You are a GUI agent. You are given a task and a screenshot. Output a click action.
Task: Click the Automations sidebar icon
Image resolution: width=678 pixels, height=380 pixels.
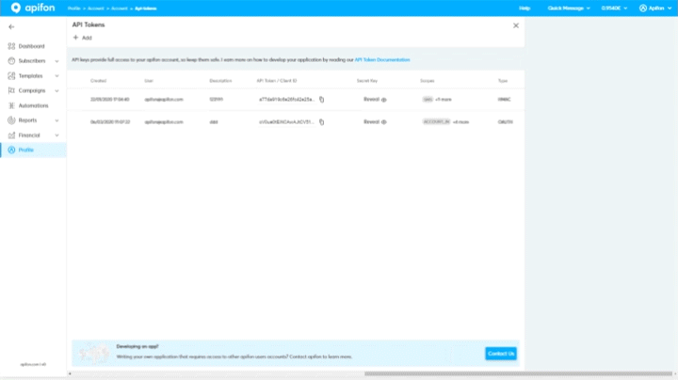click(x=11, y=105)
